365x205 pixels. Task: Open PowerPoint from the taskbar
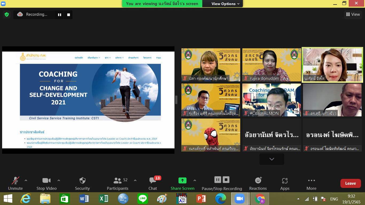[201, 199]
